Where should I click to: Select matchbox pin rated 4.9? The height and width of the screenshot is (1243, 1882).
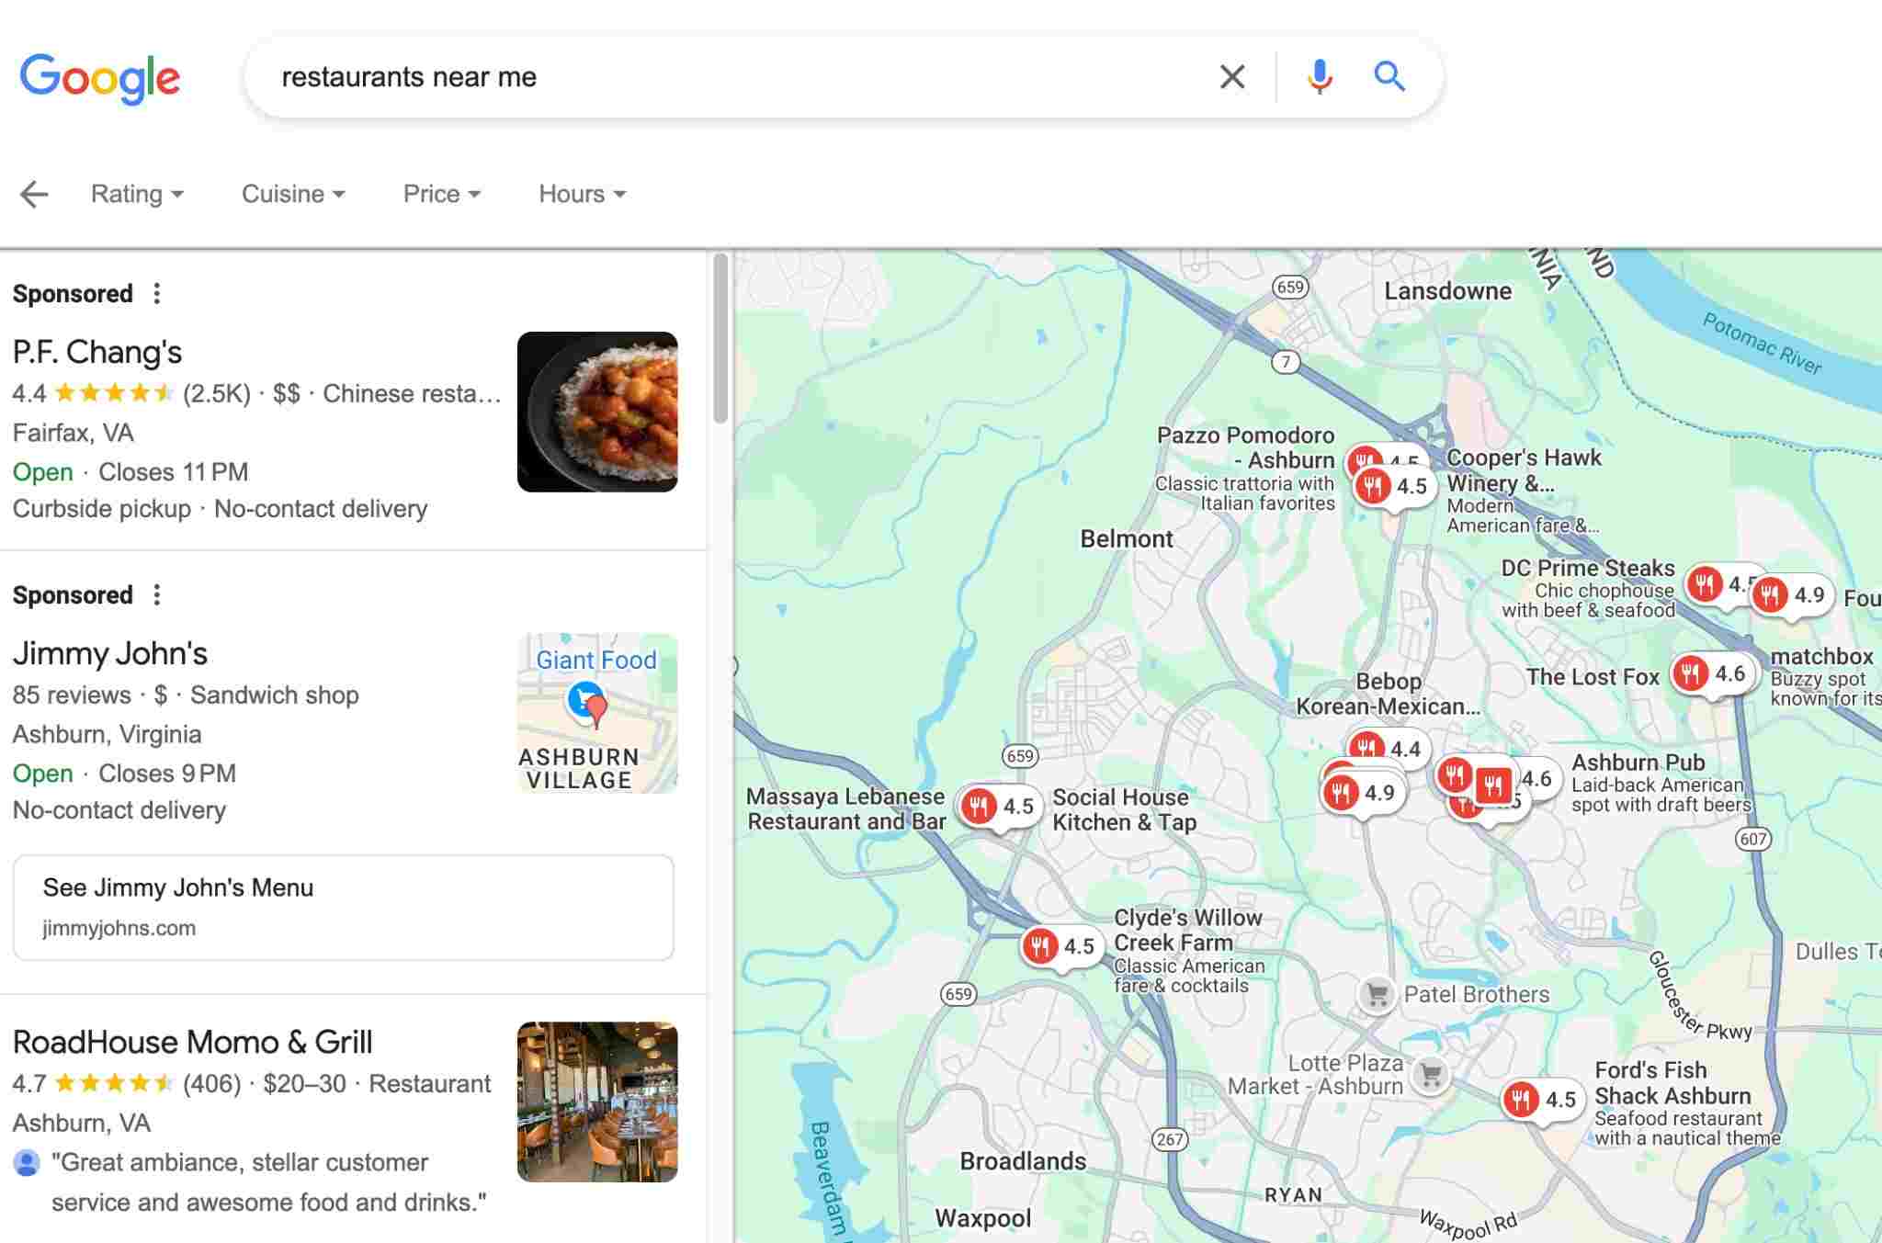1792,595
